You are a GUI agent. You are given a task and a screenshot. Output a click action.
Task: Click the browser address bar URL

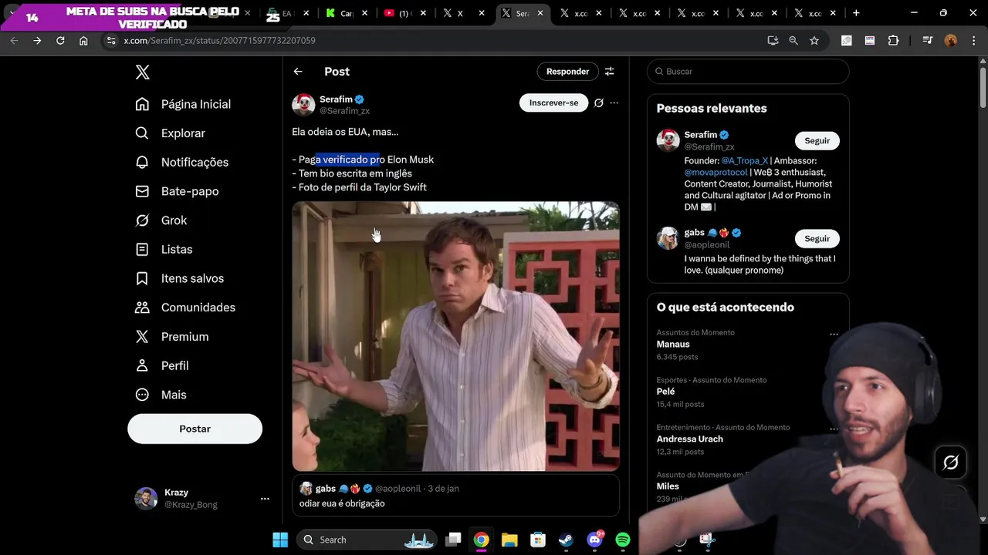point(219,40)
